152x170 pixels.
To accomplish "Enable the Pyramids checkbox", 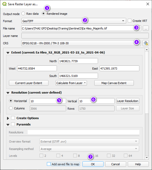I will (x=13, y=124).
